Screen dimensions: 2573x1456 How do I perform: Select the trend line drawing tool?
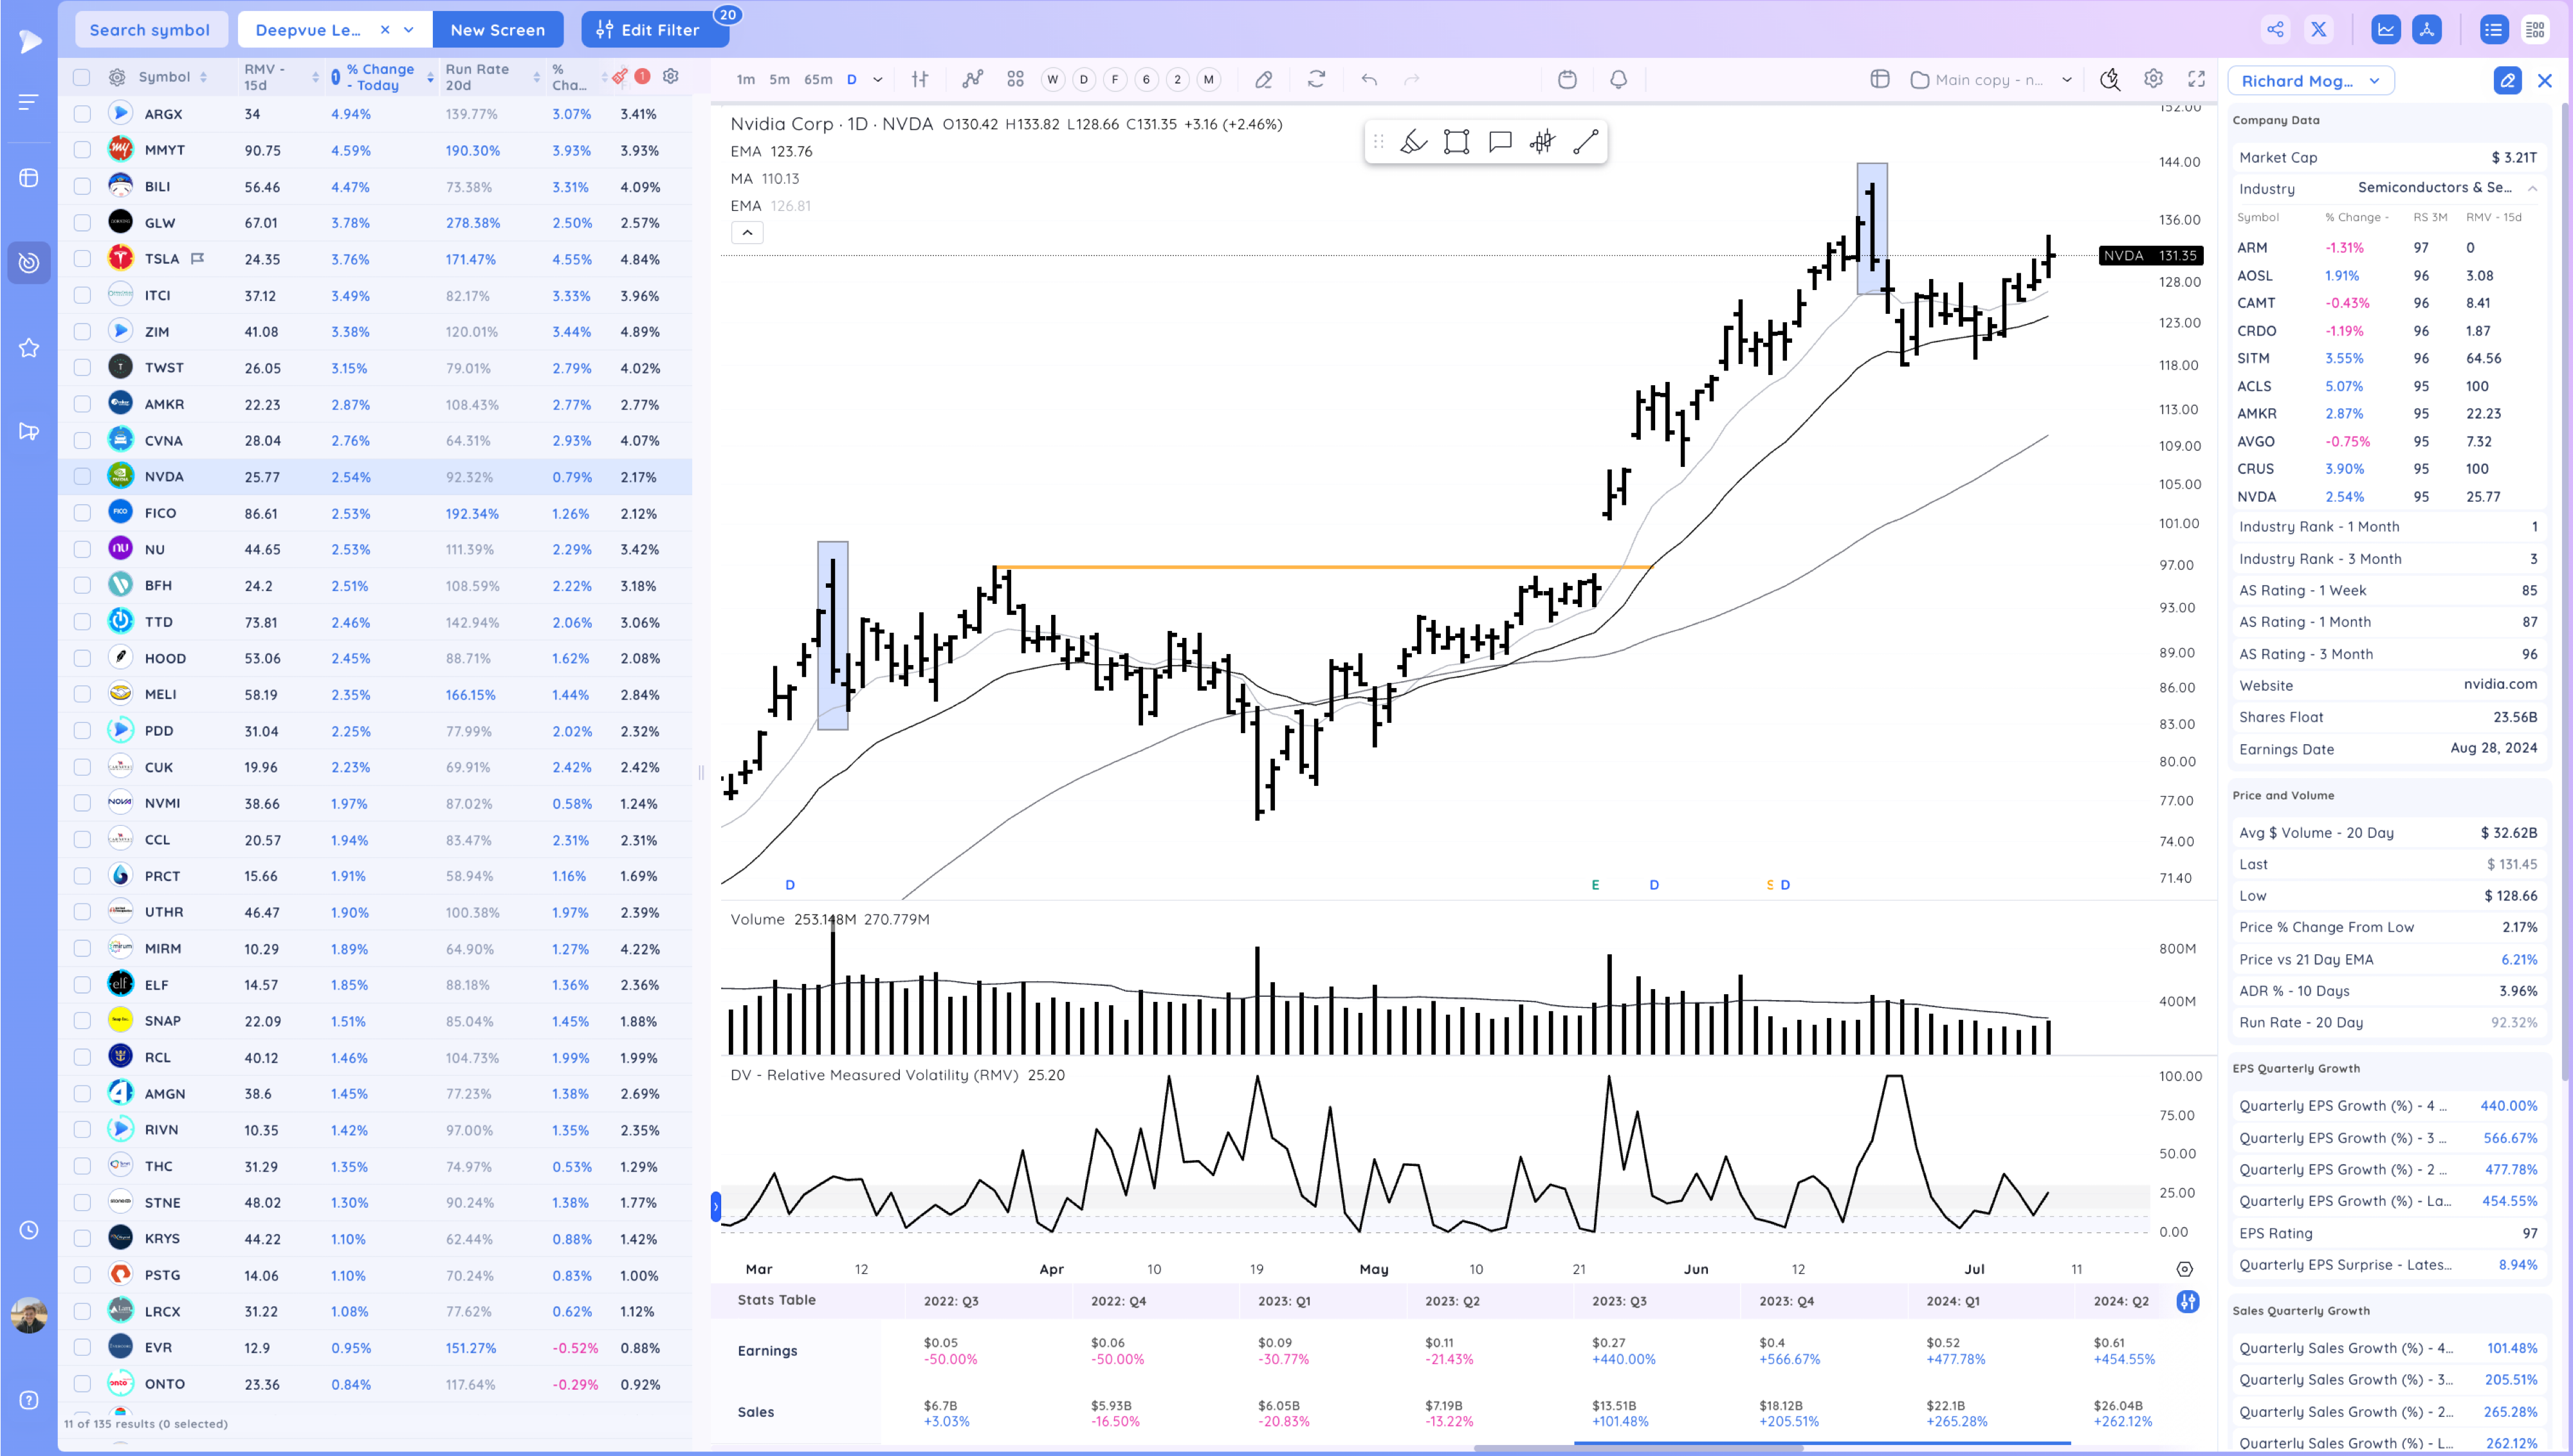(1586, 142)
